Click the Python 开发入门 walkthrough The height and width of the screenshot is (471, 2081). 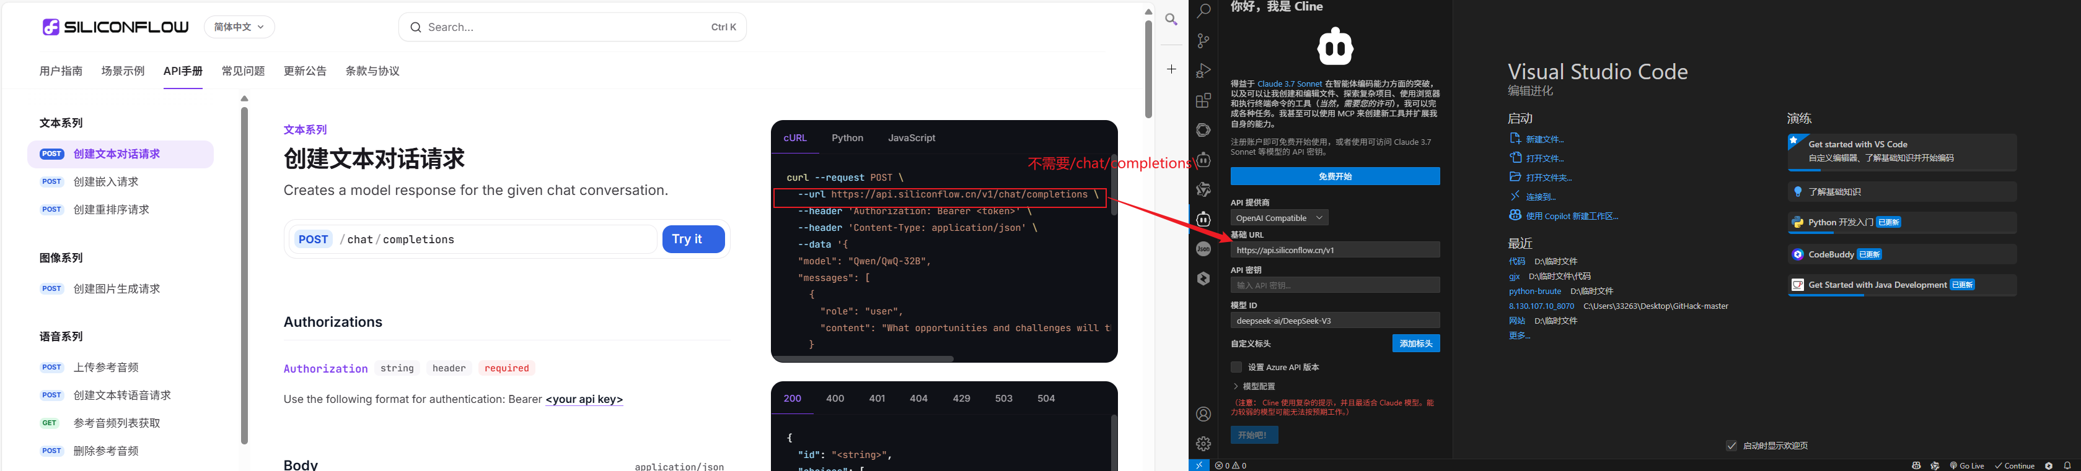coord(1902,223)
